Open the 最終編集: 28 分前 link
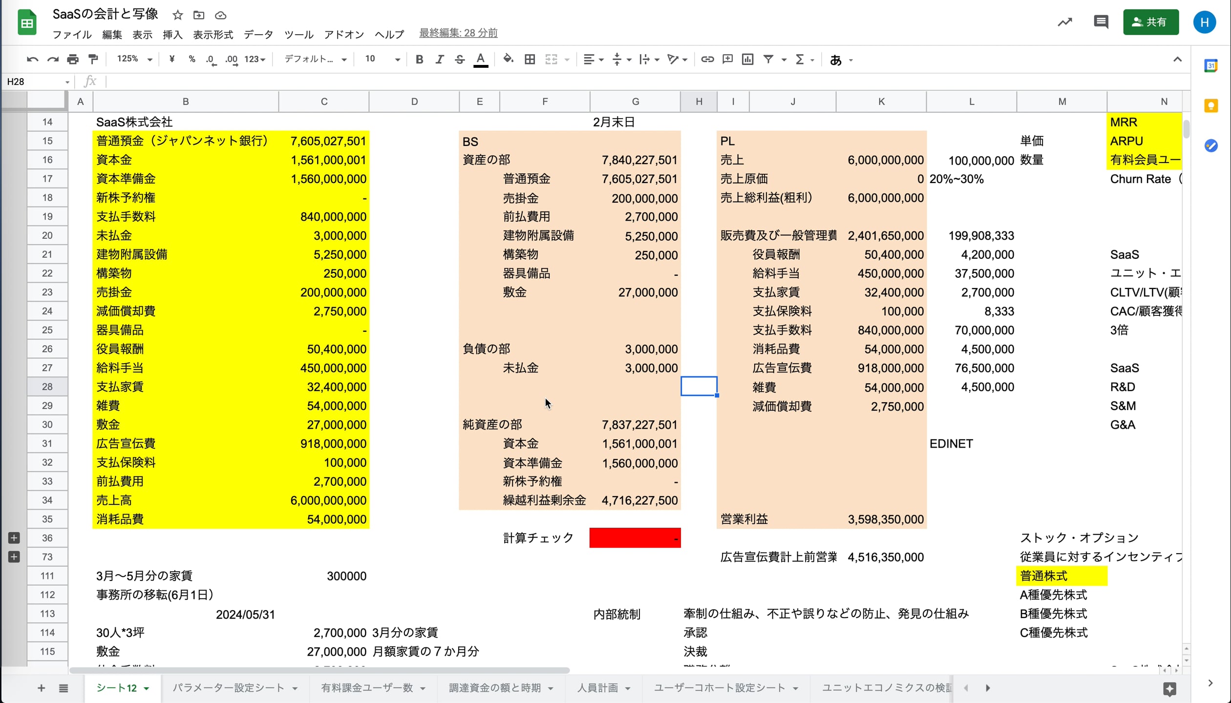Viewport: 1231px width, 703px height. [458, 33]
